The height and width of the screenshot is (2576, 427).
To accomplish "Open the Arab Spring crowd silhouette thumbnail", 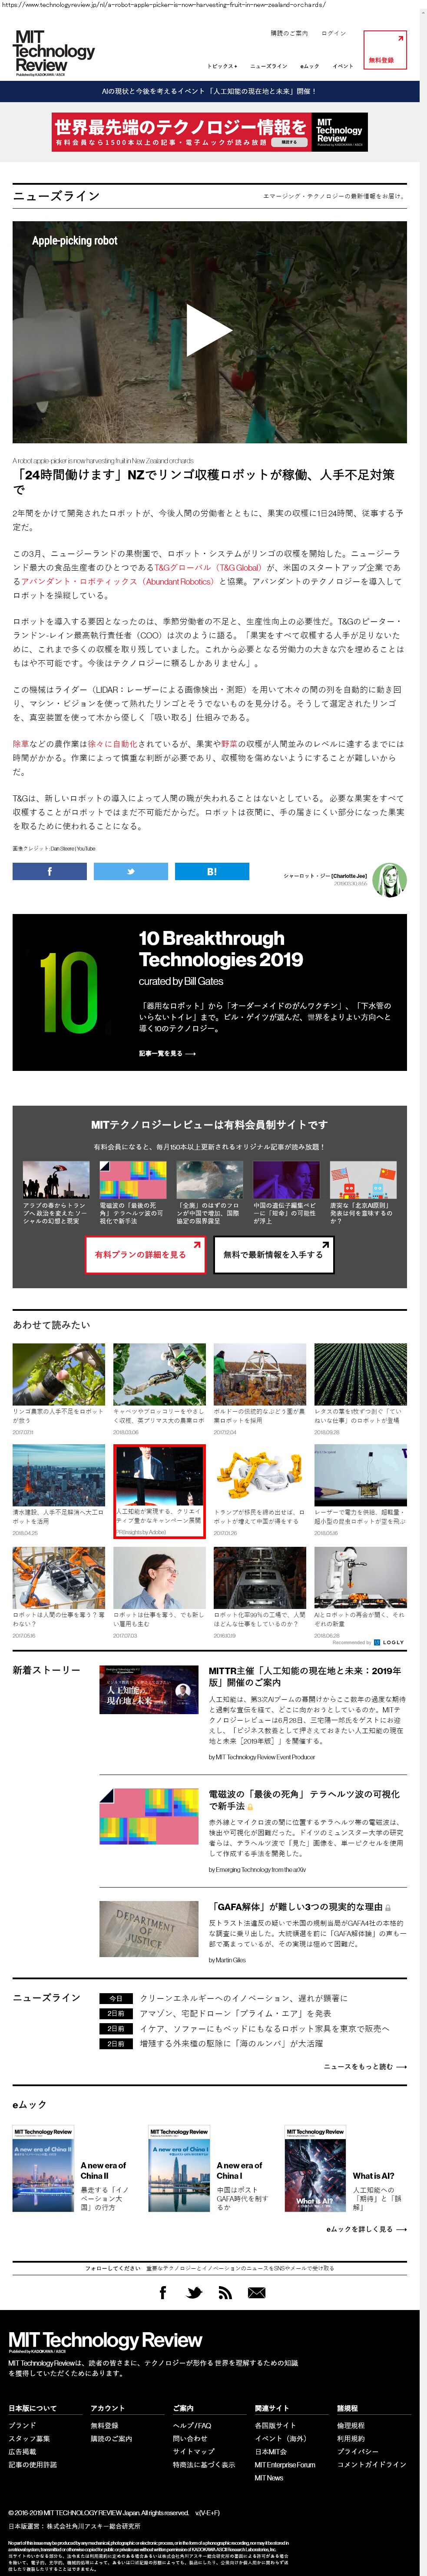I will coord(56,1180).
